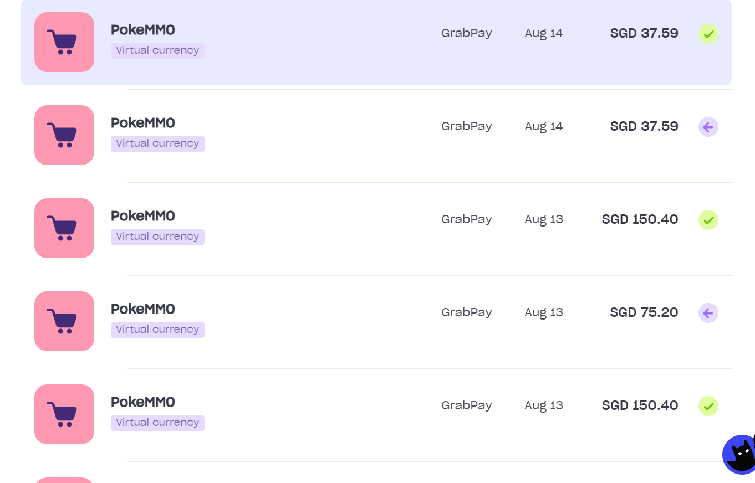Click the green checkmark in the highlighted SGD 37.59 row

tap(708, 34)
